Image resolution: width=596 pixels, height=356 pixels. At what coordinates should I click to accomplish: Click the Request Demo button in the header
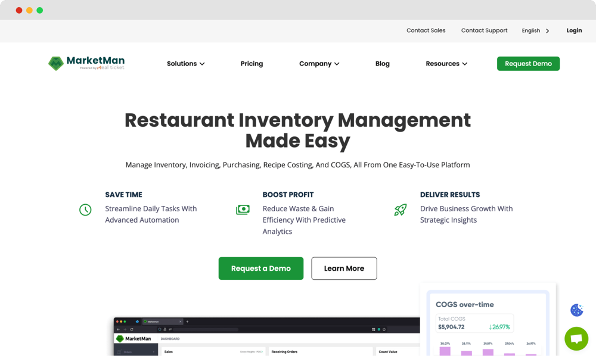coord(528,63)
